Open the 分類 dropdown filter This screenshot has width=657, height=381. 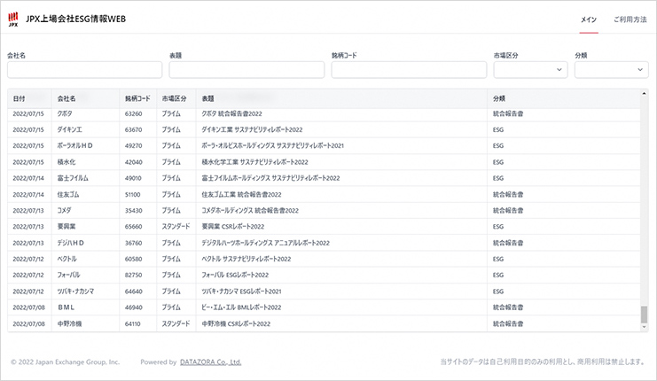pyautogui.click(x=611, y=70)
